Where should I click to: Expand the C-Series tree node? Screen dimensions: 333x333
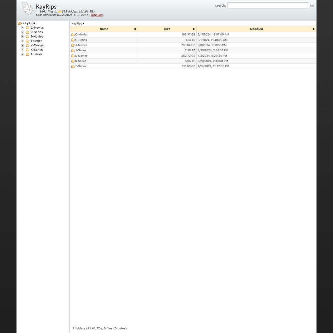point(22,32)
